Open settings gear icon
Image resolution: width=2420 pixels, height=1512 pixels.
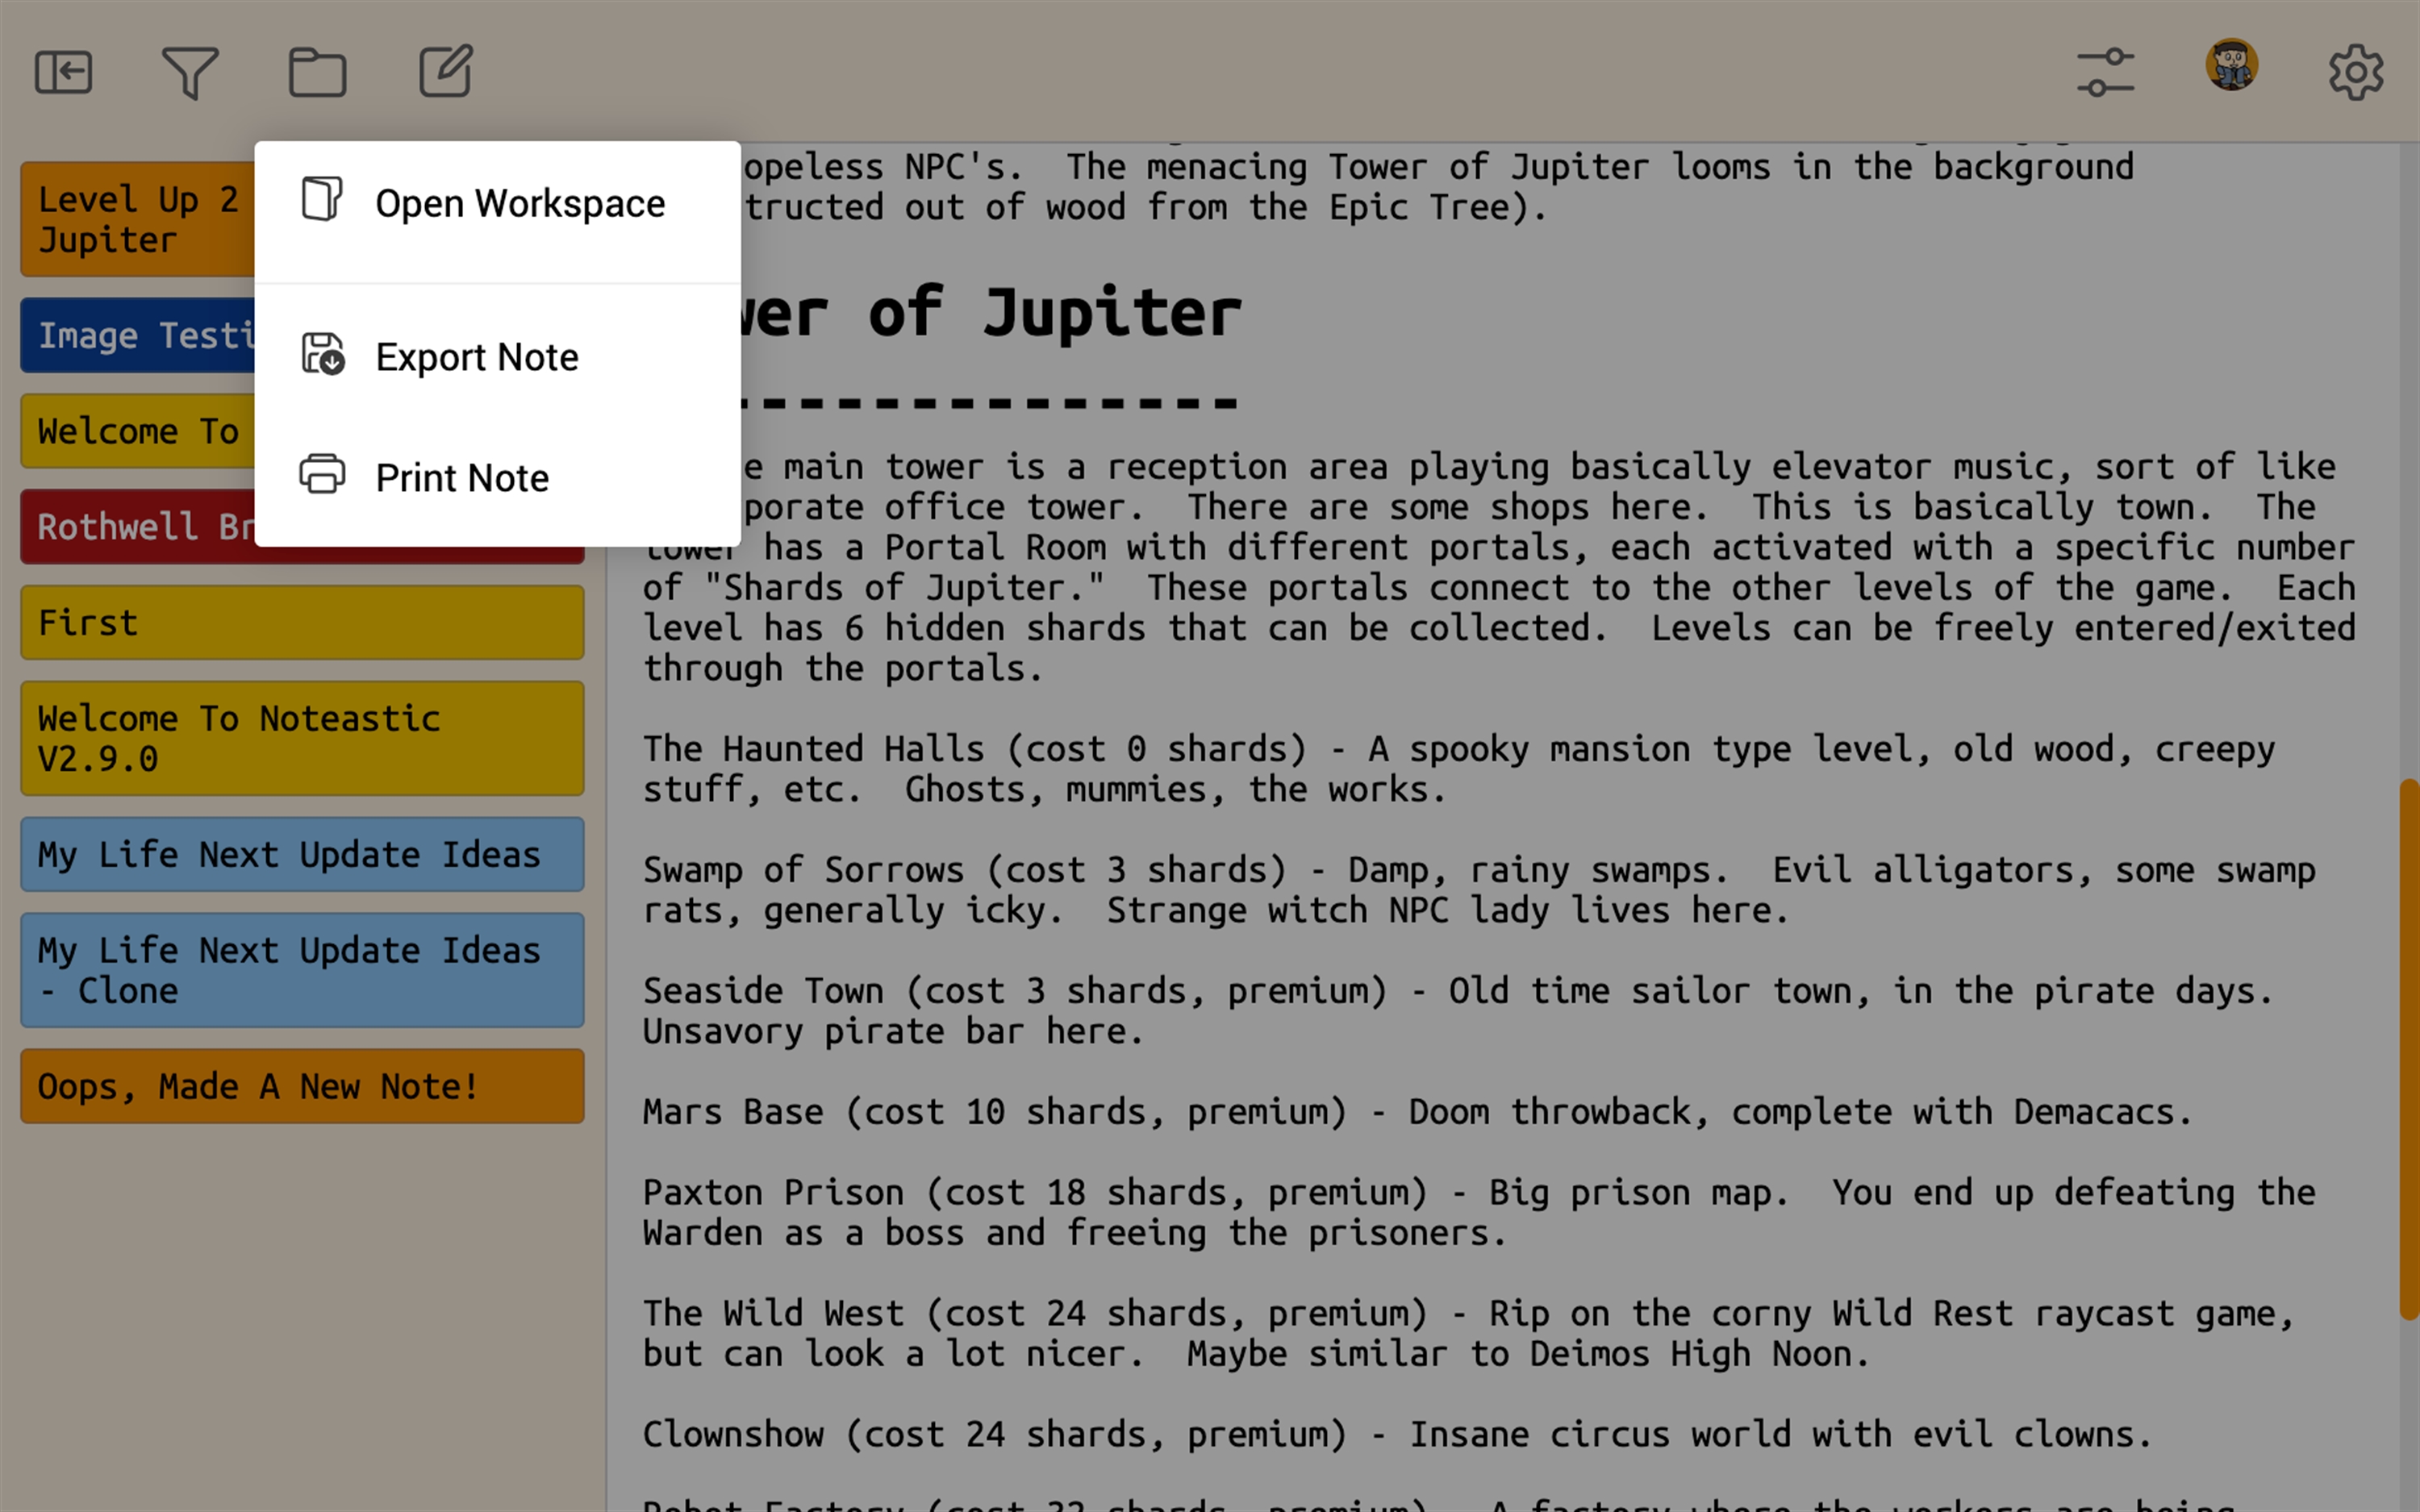pyautogui.click(x=2355, y=72)
